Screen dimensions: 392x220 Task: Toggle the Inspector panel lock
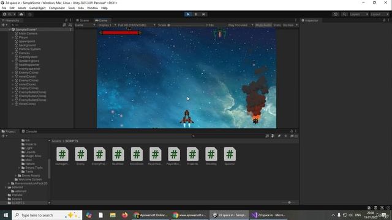pos(384,20)
